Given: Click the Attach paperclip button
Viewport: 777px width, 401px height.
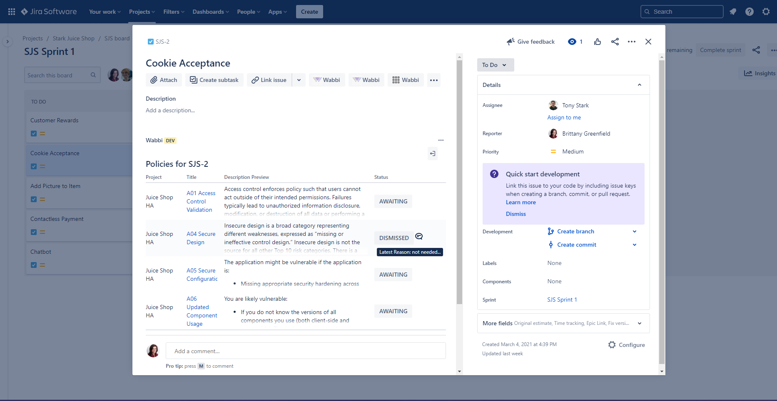Looking at the screenshot, I should tap(164, 80).
